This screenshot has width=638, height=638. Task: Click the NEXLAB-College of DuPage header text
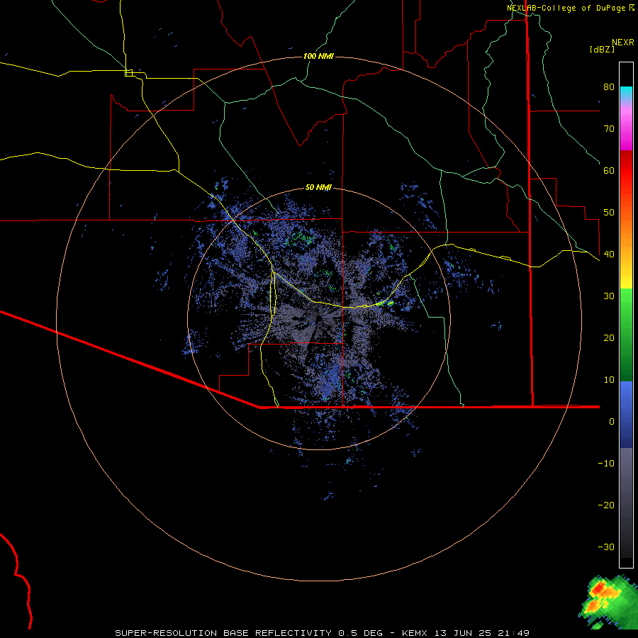566,8
